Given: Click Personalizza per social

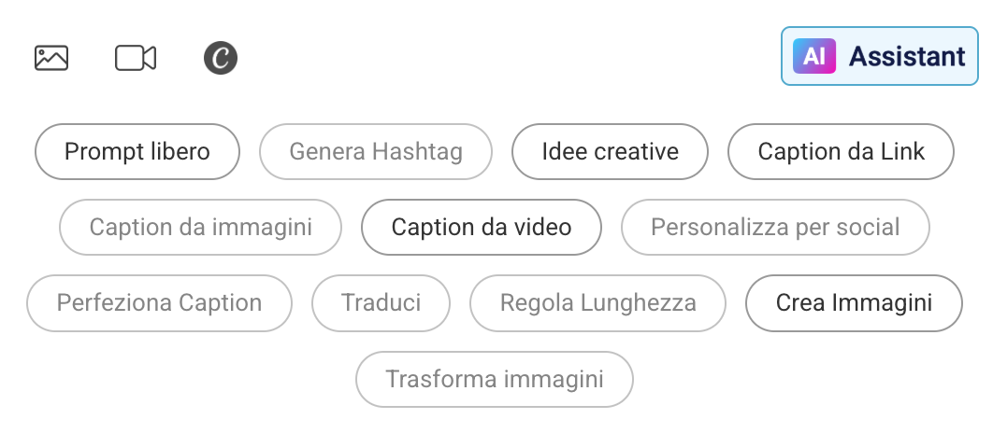Looking at the screenshot, I should pyautogui.click(x=775, y=227).
